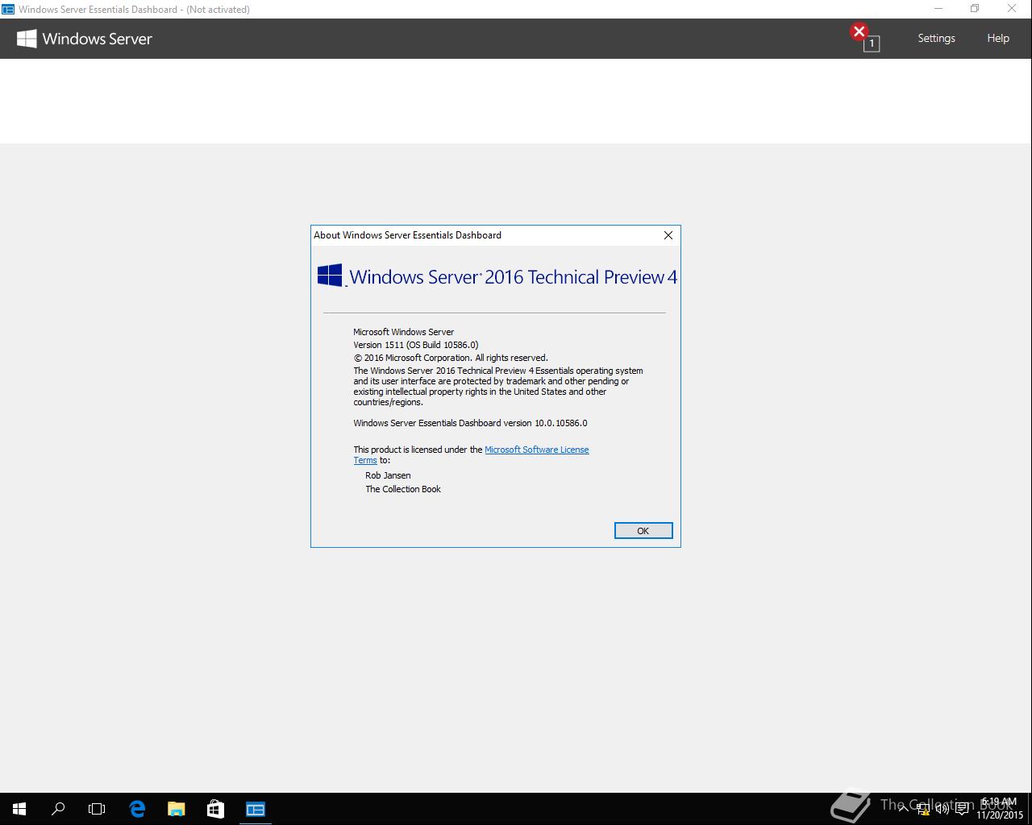This screenshot has height=825, width=1032.
Task: Open the Store from the taskbar
Action: [215, 809]
